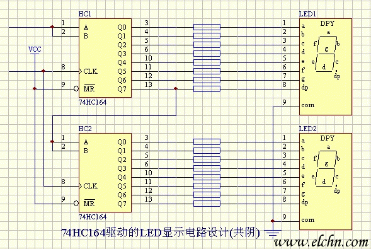Select the Chinese circuit title text
This screenshot has height=249, width=371.
tap(161, 233)
